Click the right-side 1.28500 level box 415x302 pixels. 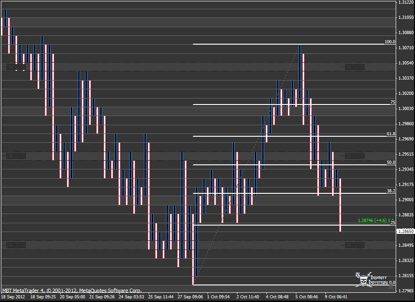coord(355,245)
